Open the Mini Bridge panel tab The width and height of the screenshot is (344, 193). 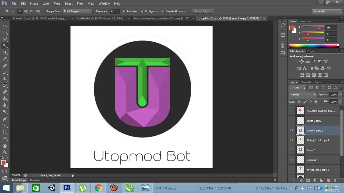coord(19,180)
